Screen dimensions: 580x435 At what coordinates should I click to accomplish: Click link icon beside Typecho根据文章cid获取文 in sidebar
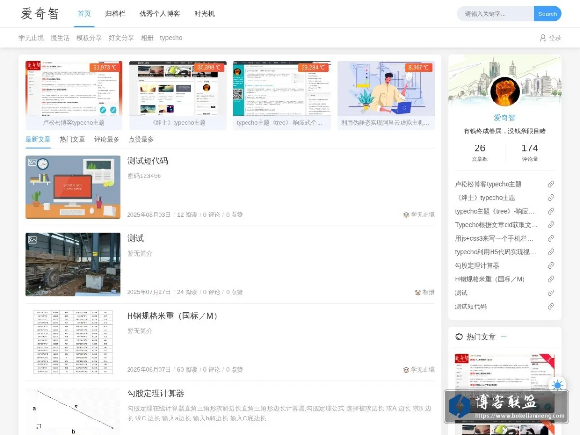point(551,225)
